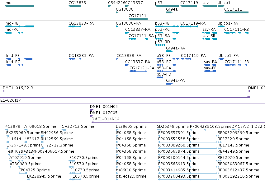Select the Ublcp1-PA protein feature

[221, 59]
